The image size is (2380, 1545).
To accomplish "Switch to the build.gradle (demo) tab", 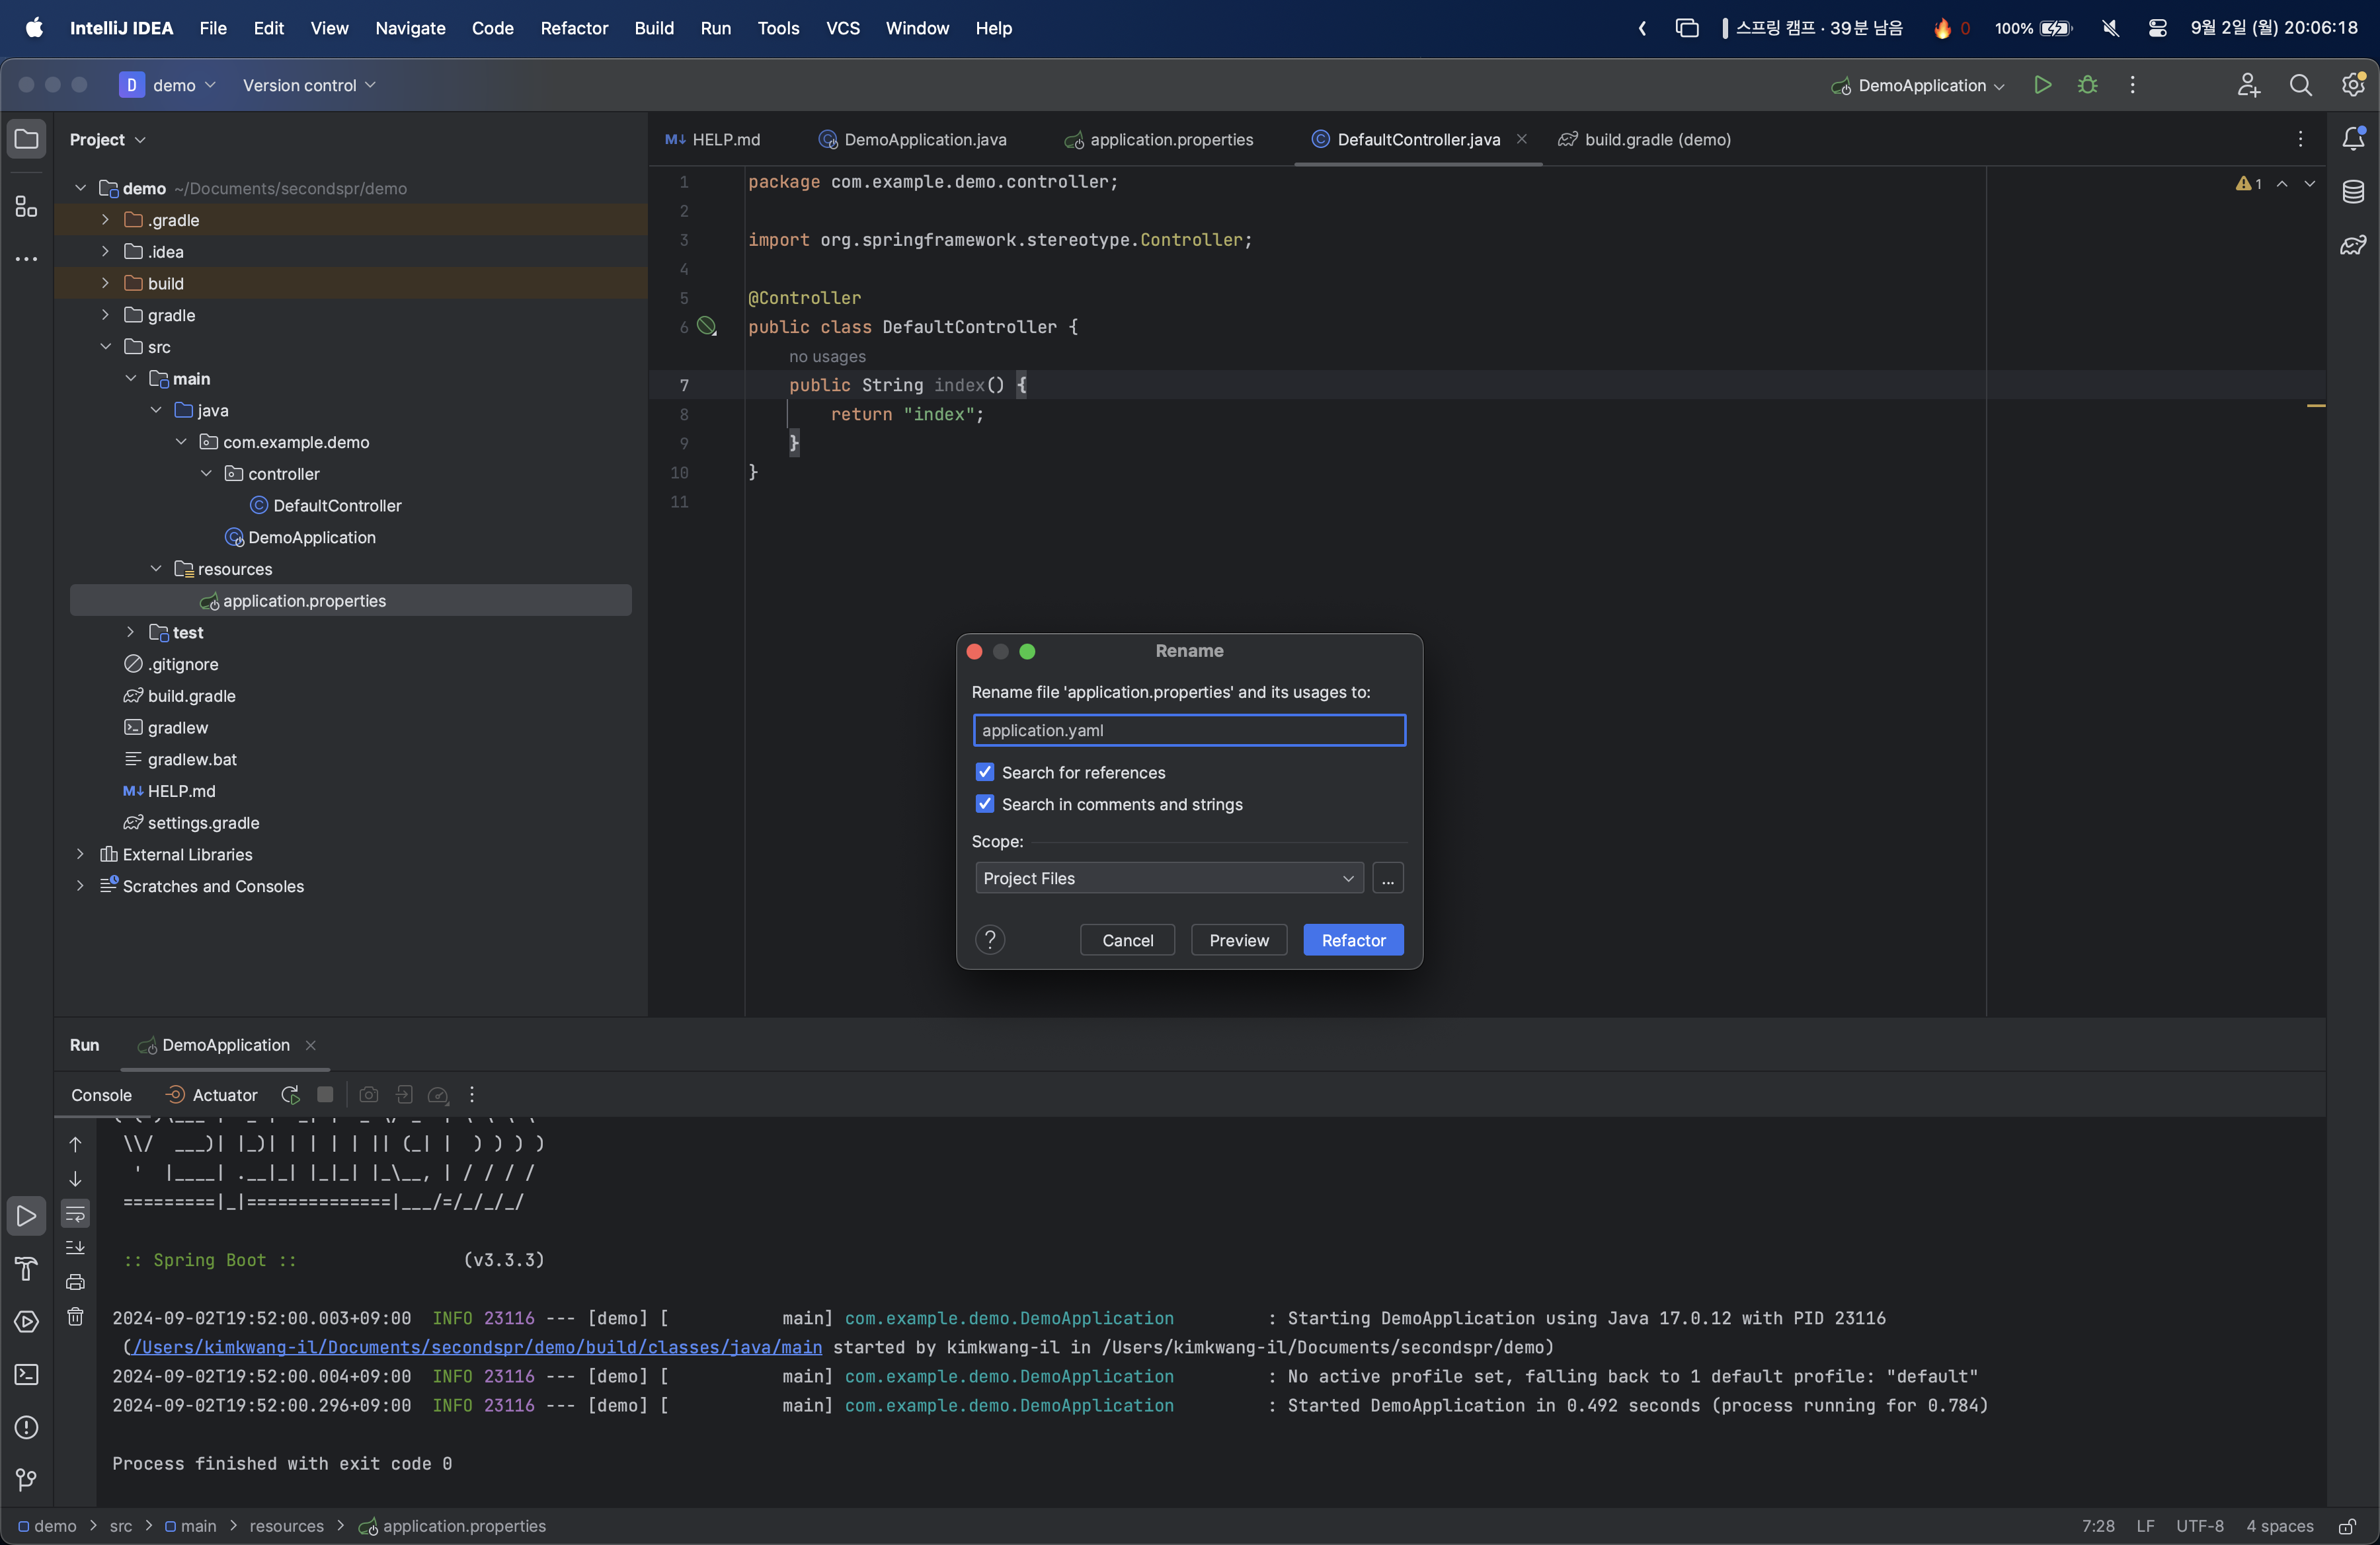I will (x=1656, y=140).
